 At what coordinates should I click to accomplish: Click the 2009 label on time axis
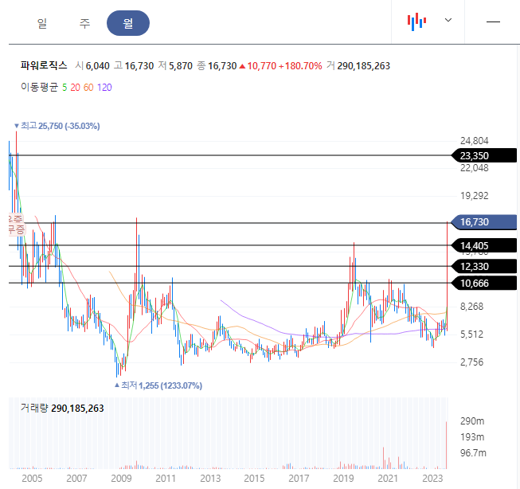point(121,479)
